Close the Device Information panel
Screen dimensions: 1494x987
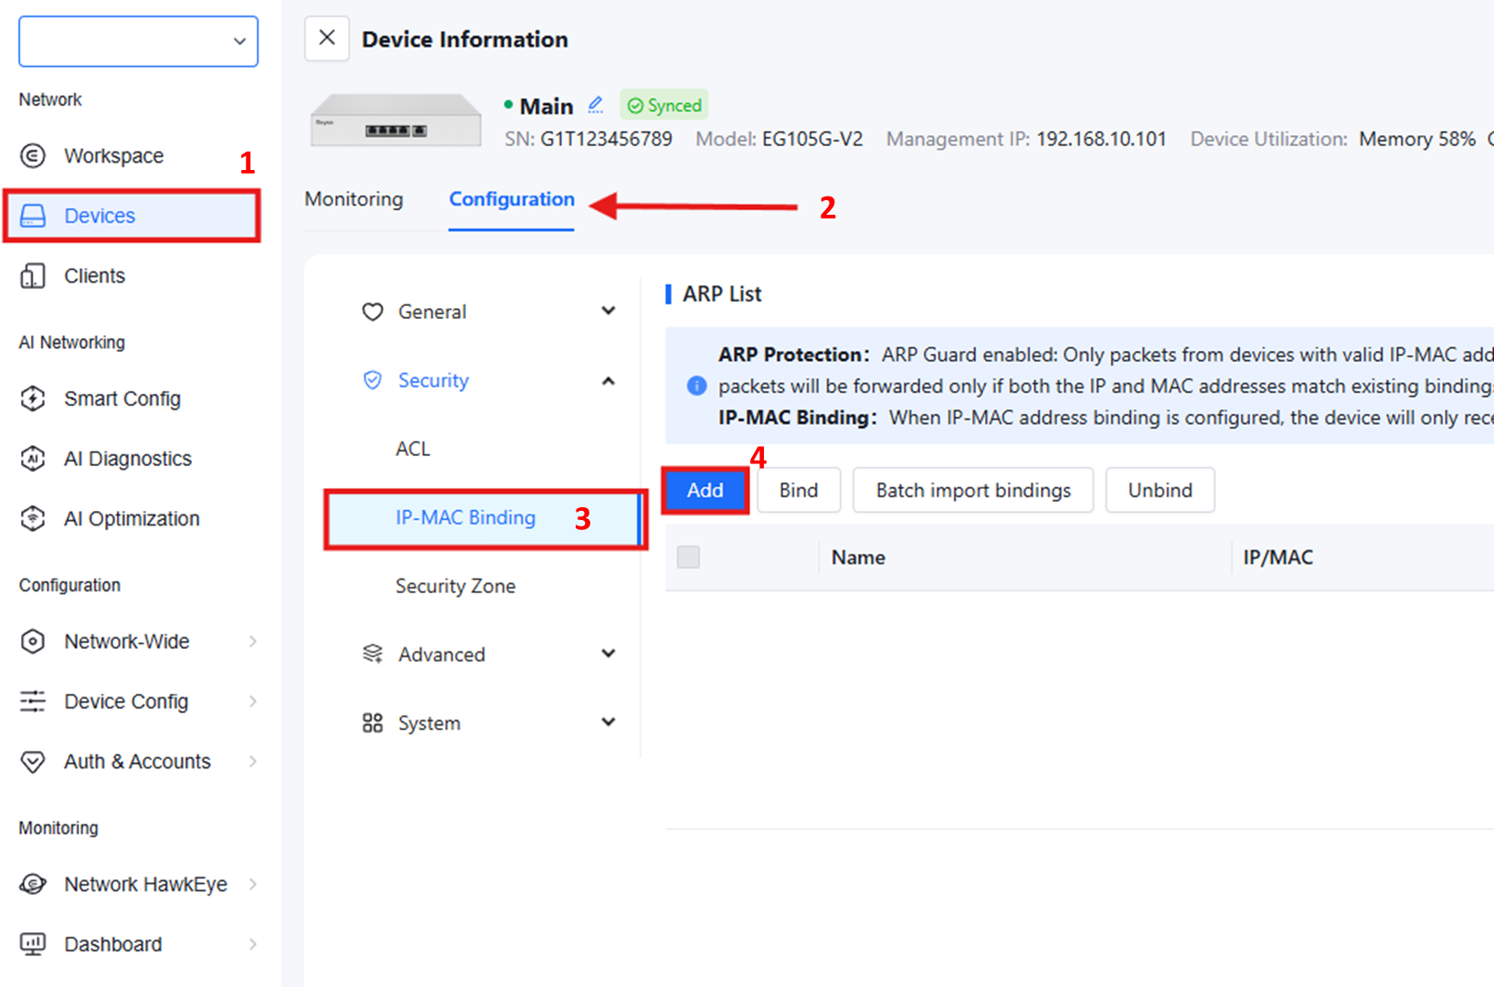[x=326, y=38]
